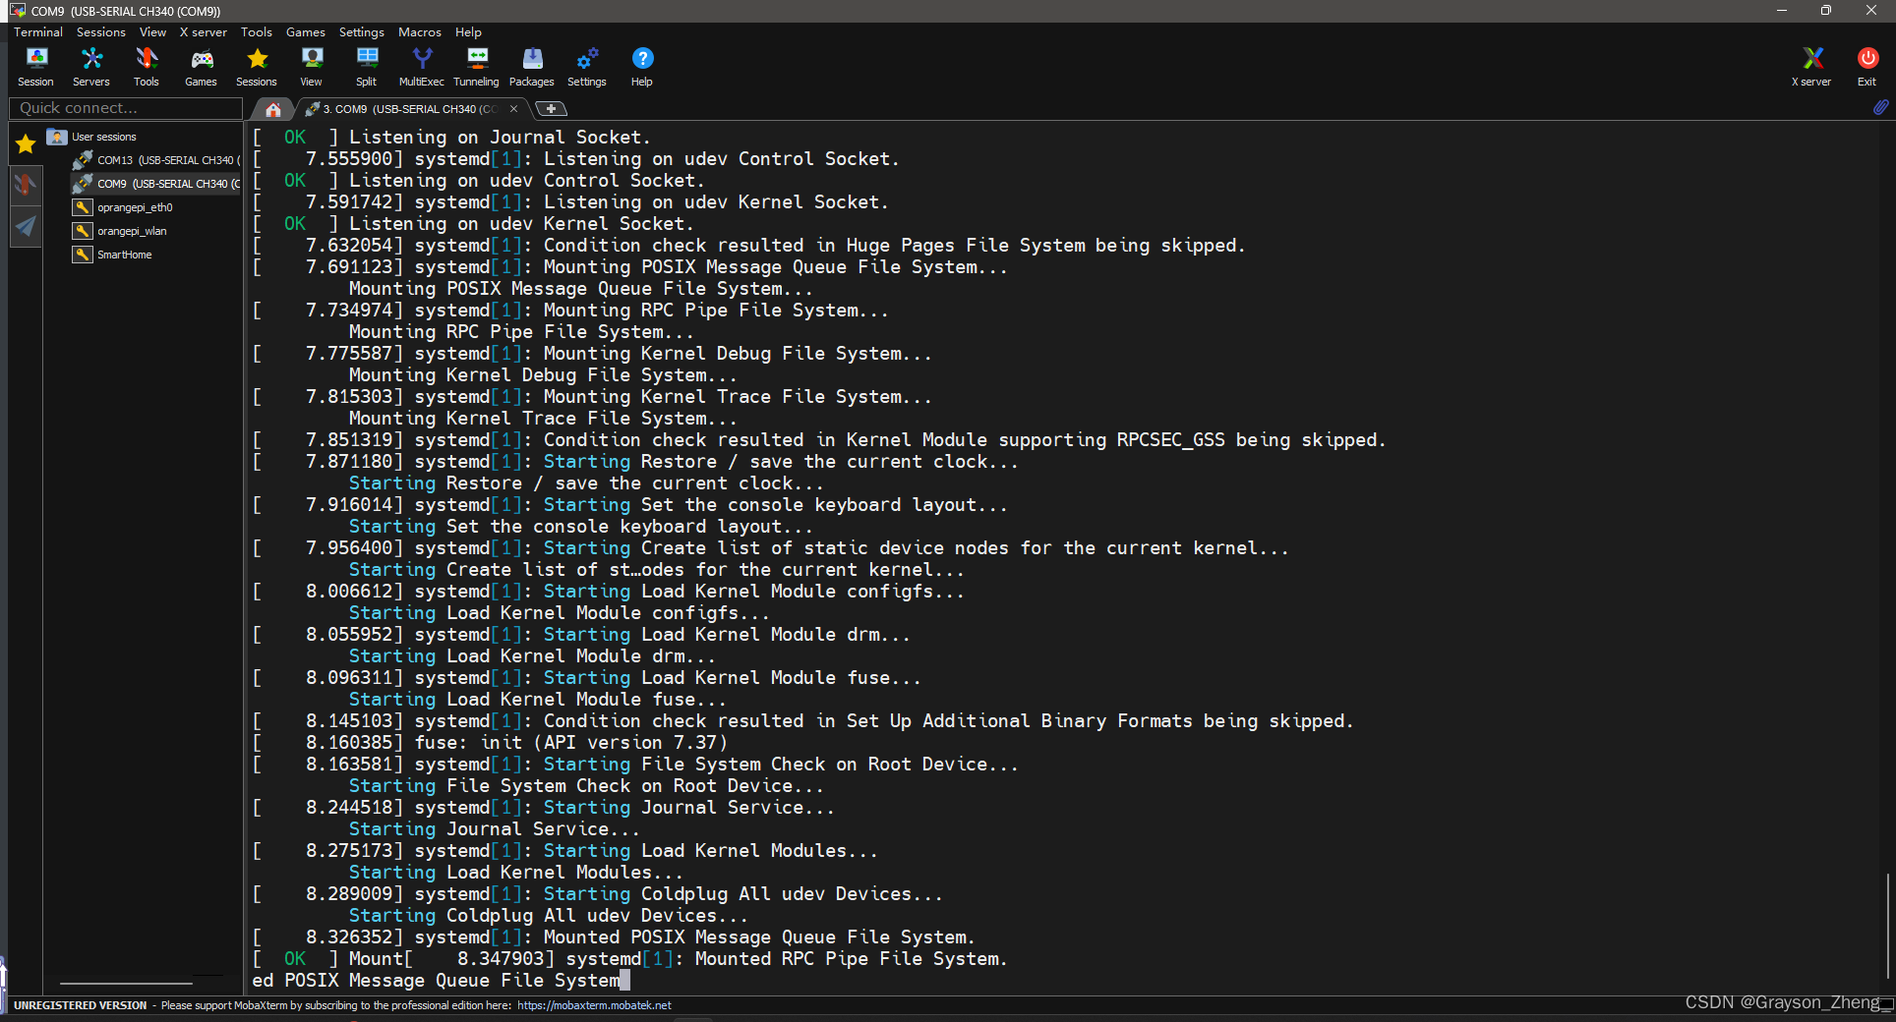1896x1022 pixels.
Task: Open the Help menu
Action: pyautogui.click(x=469, y=32)
